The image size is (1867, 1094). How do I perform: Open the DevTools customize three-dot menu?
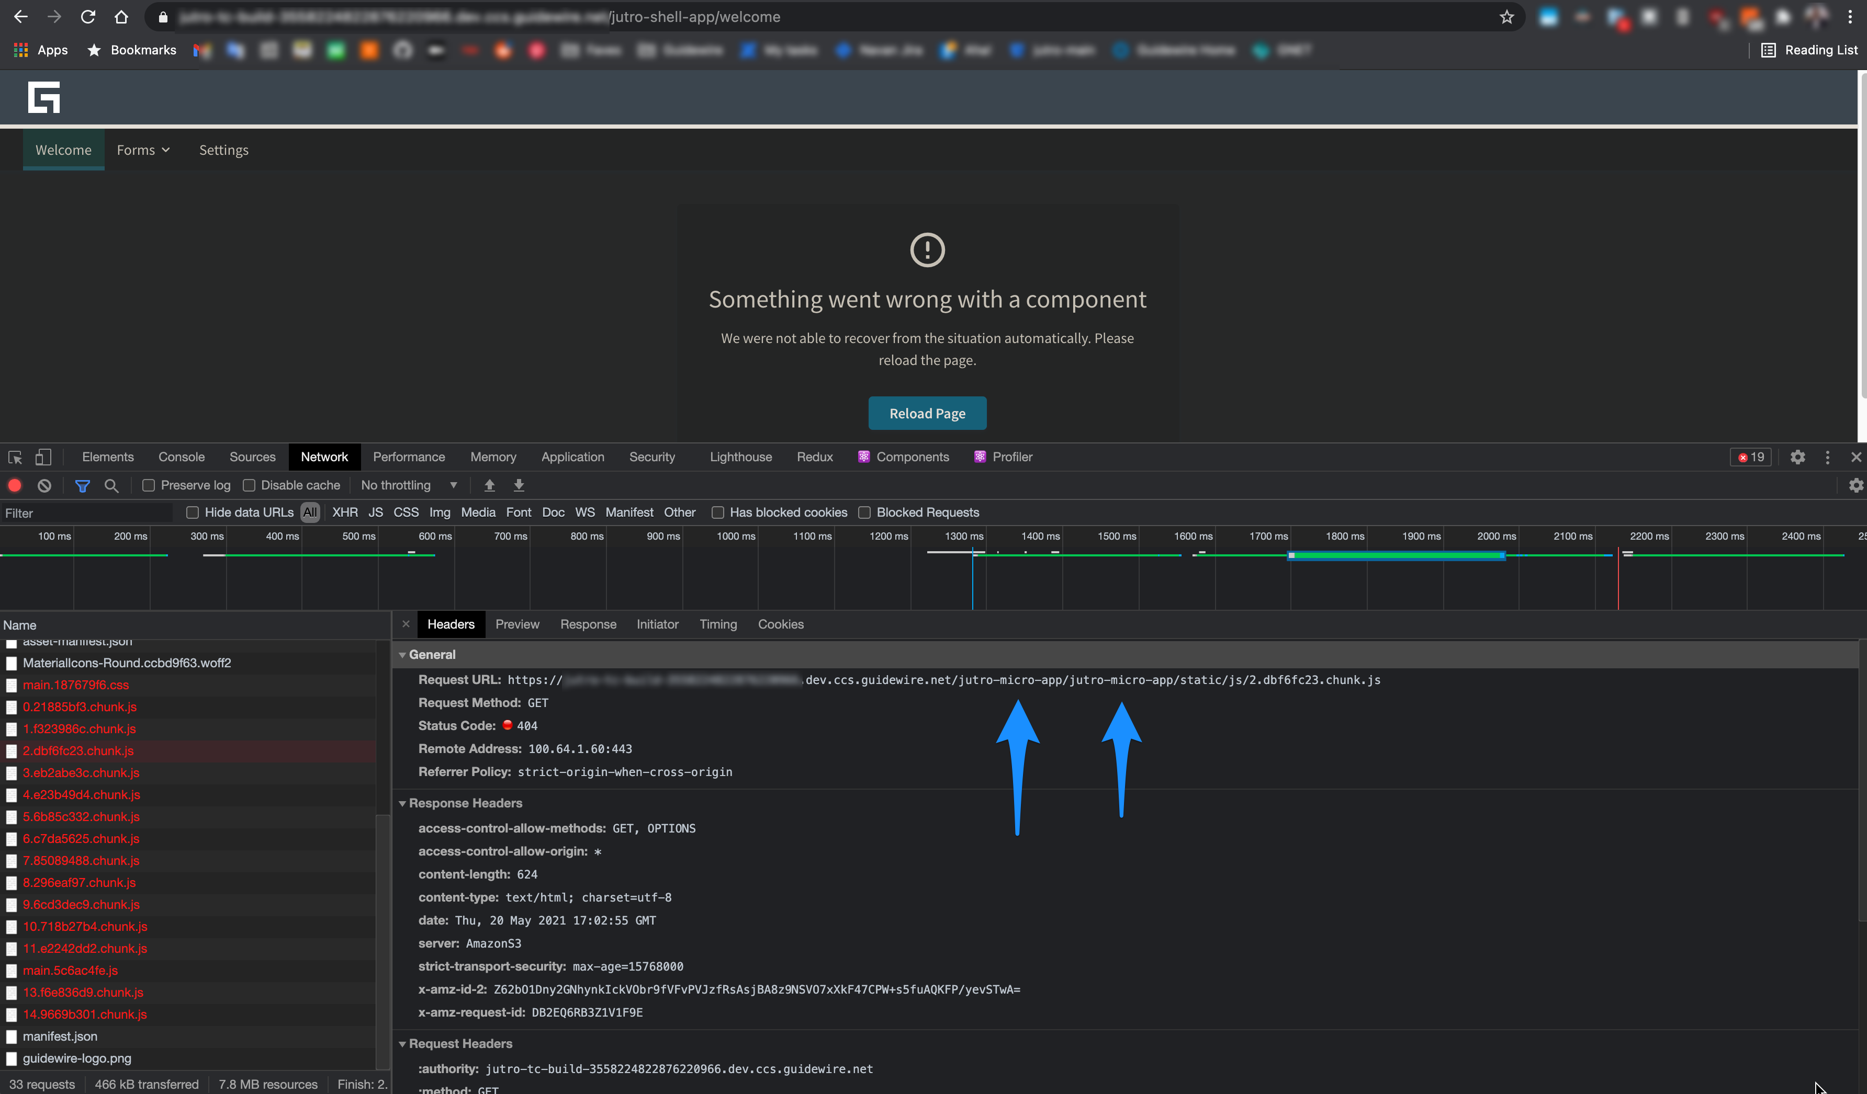click(1827, 457)
